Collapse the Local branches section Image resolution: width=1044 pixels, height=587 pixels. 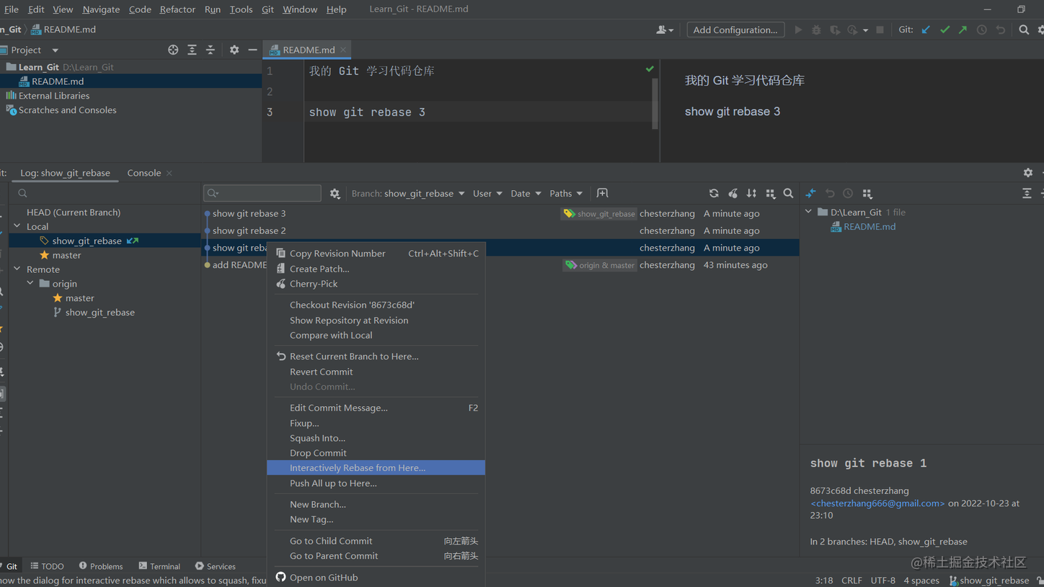coord(16,225)
